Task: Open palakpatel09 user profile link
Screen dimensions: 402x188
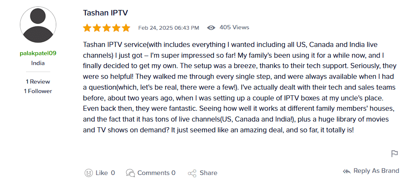Action: click(x=38, y=53)
